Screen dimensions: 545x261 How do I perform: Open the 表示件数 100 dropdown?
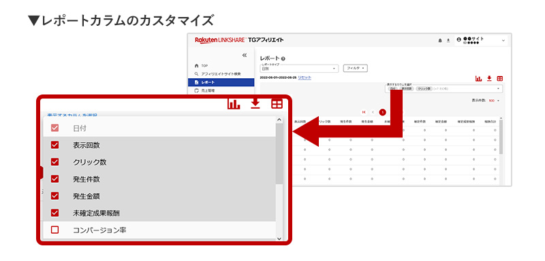[493, 101]
